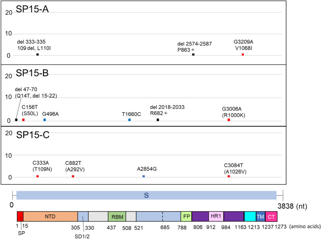The height and width of the screenshot is (239, 321).
Task: Select the black del 2574-2587 marker
Action: (193, 54)
